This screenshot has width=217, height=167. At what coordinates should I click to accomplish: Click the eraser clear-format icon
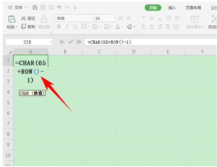click(130, 27)
